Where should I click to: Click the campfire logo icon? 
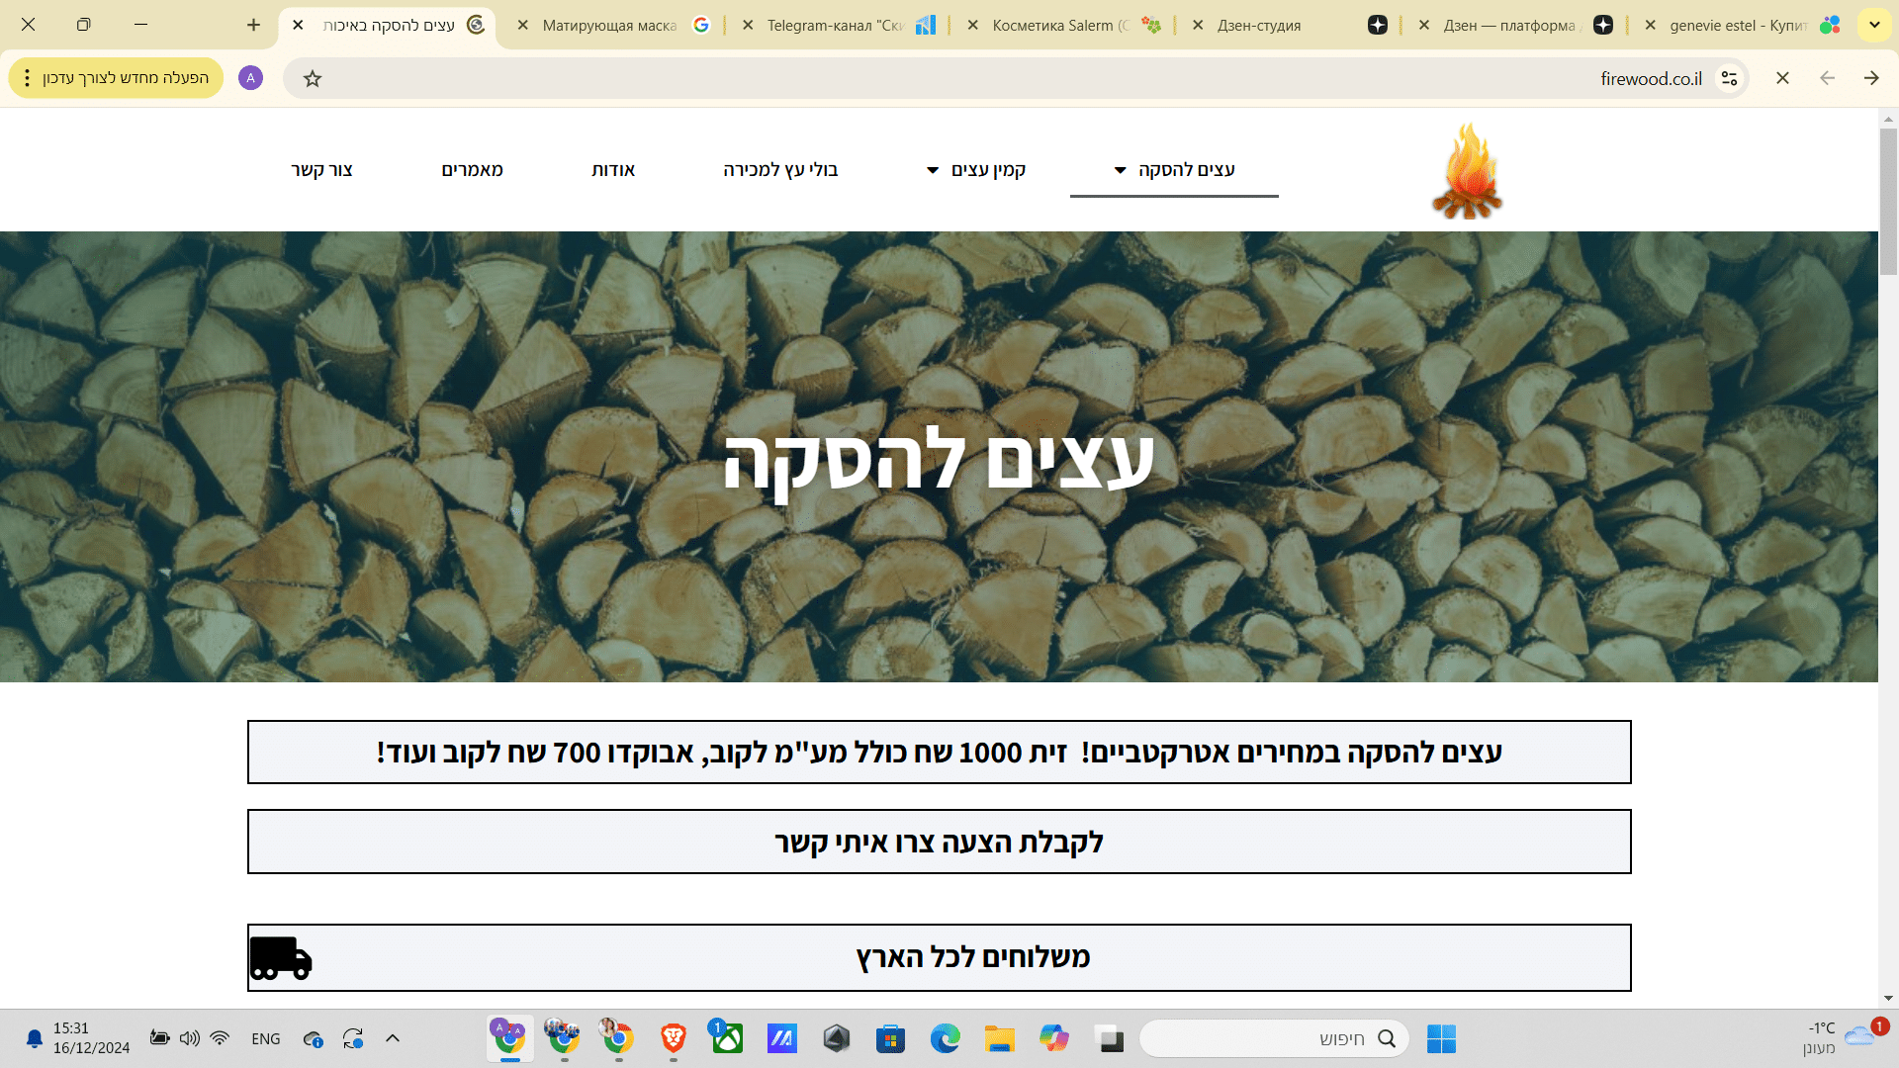(x=1467, y=171)
